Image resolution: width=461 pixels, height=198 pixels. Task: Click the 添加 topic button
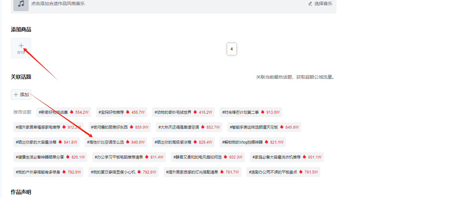(21, 95)
